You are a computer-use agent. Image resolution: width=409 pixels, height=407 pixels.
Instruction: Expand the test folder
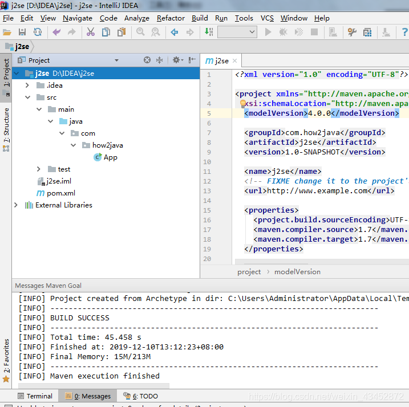tap(39, 169)
